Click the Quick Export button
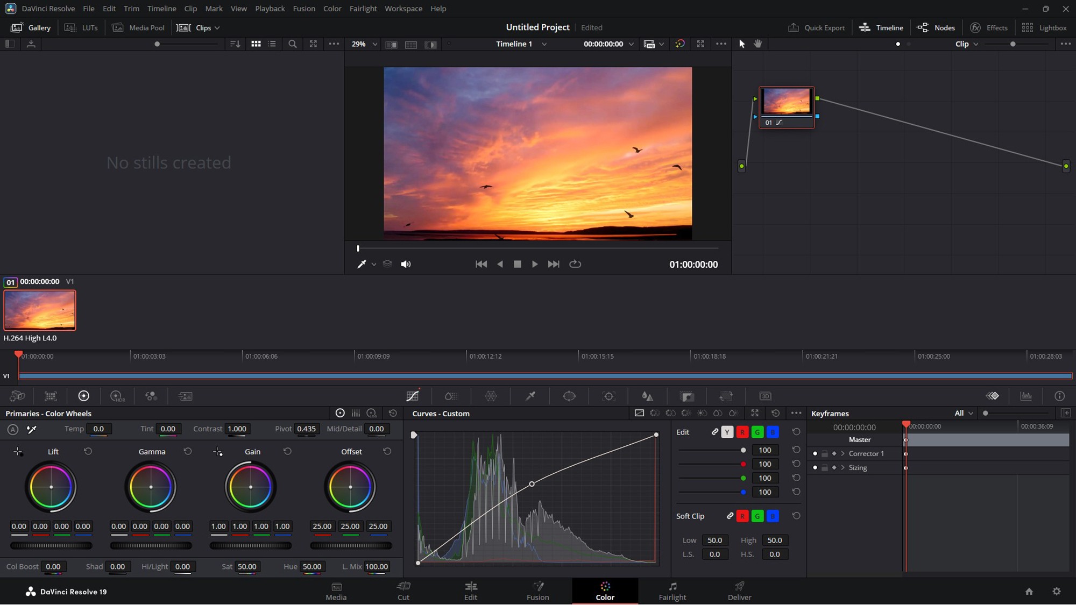This screenshot has width=1076, height=605. click(817, 27)
